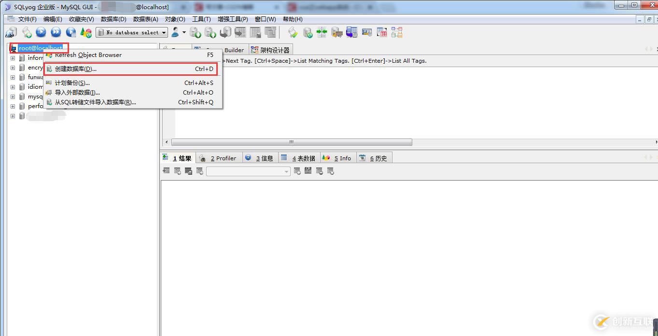Click the database synchronization gear icon
This screenshot has width=658, height=336.
point(308,32)
